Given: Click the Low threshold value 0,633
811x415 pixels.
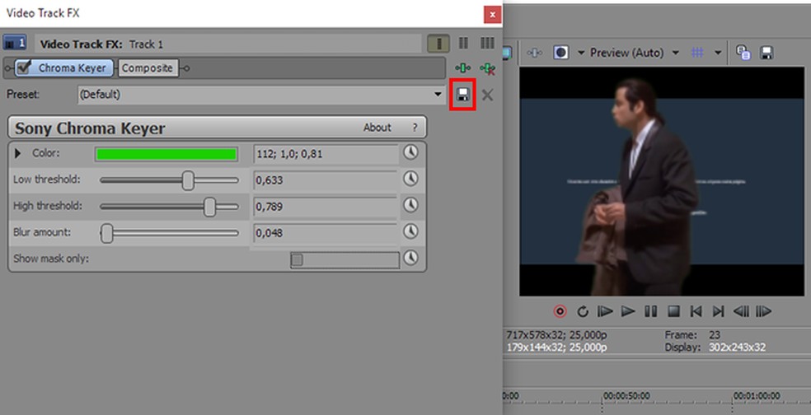Looking at the screenshot, I should pyautogui.click(x=326, y=180).
